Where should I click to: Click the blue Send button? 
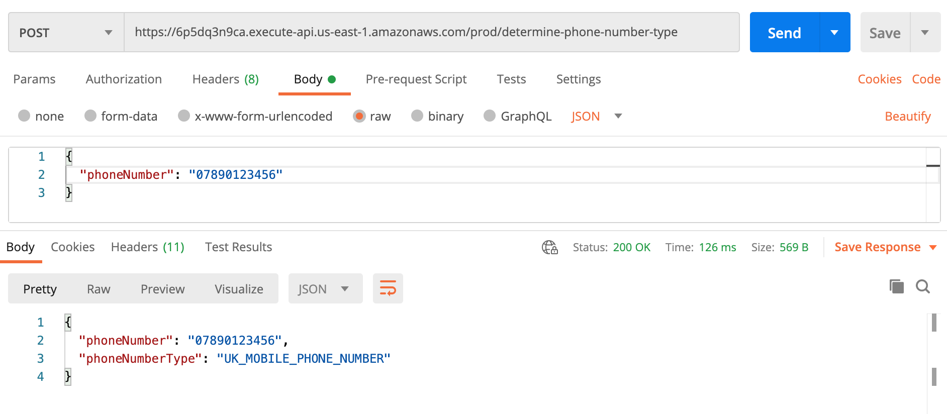click(784, 33)
